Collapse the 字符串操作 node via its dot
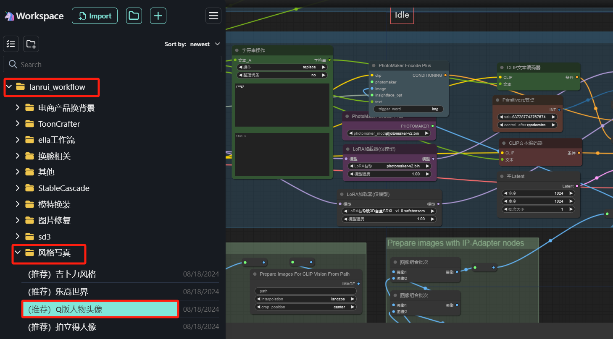Viewport: 613px width, 339px height. click(237, 50)
